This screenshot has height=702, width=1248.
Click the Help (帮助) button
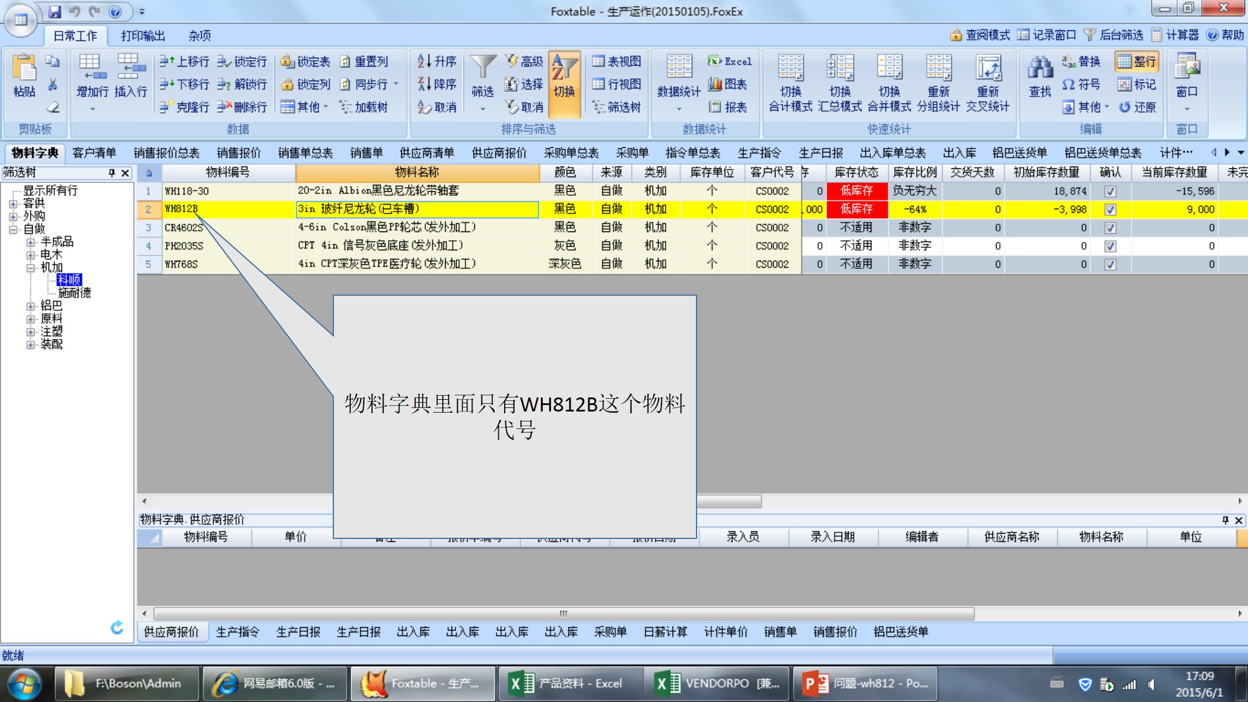tap(1225, 35)
